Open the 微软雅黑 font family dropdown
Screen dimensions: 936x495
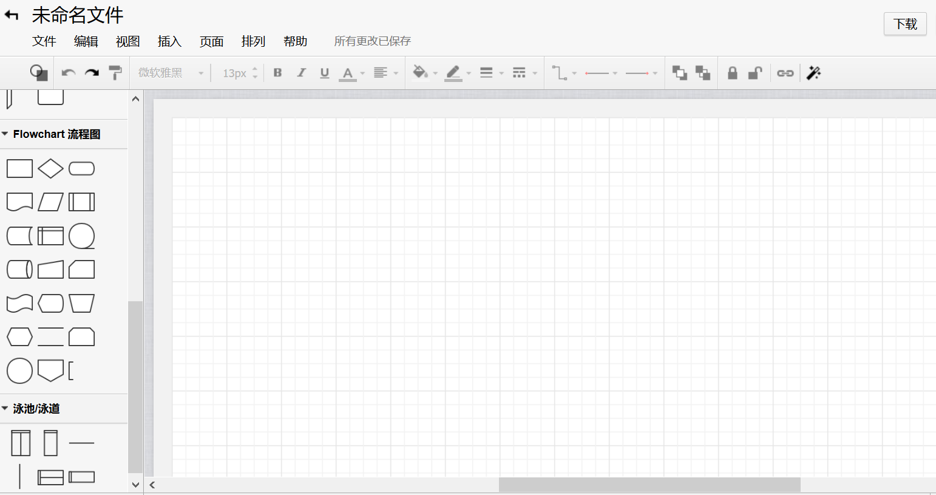pos(170,73)
